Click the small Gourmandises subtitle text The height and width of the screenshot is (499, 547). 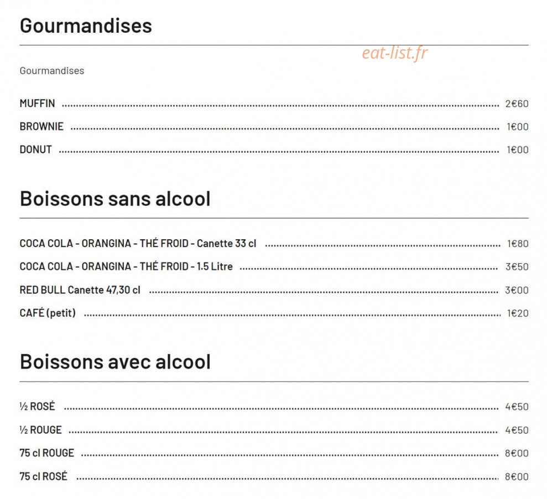[x=52, y=70]
